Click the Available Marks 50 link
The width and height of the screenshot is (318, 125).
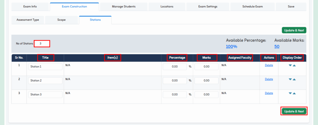pos(277,47)
